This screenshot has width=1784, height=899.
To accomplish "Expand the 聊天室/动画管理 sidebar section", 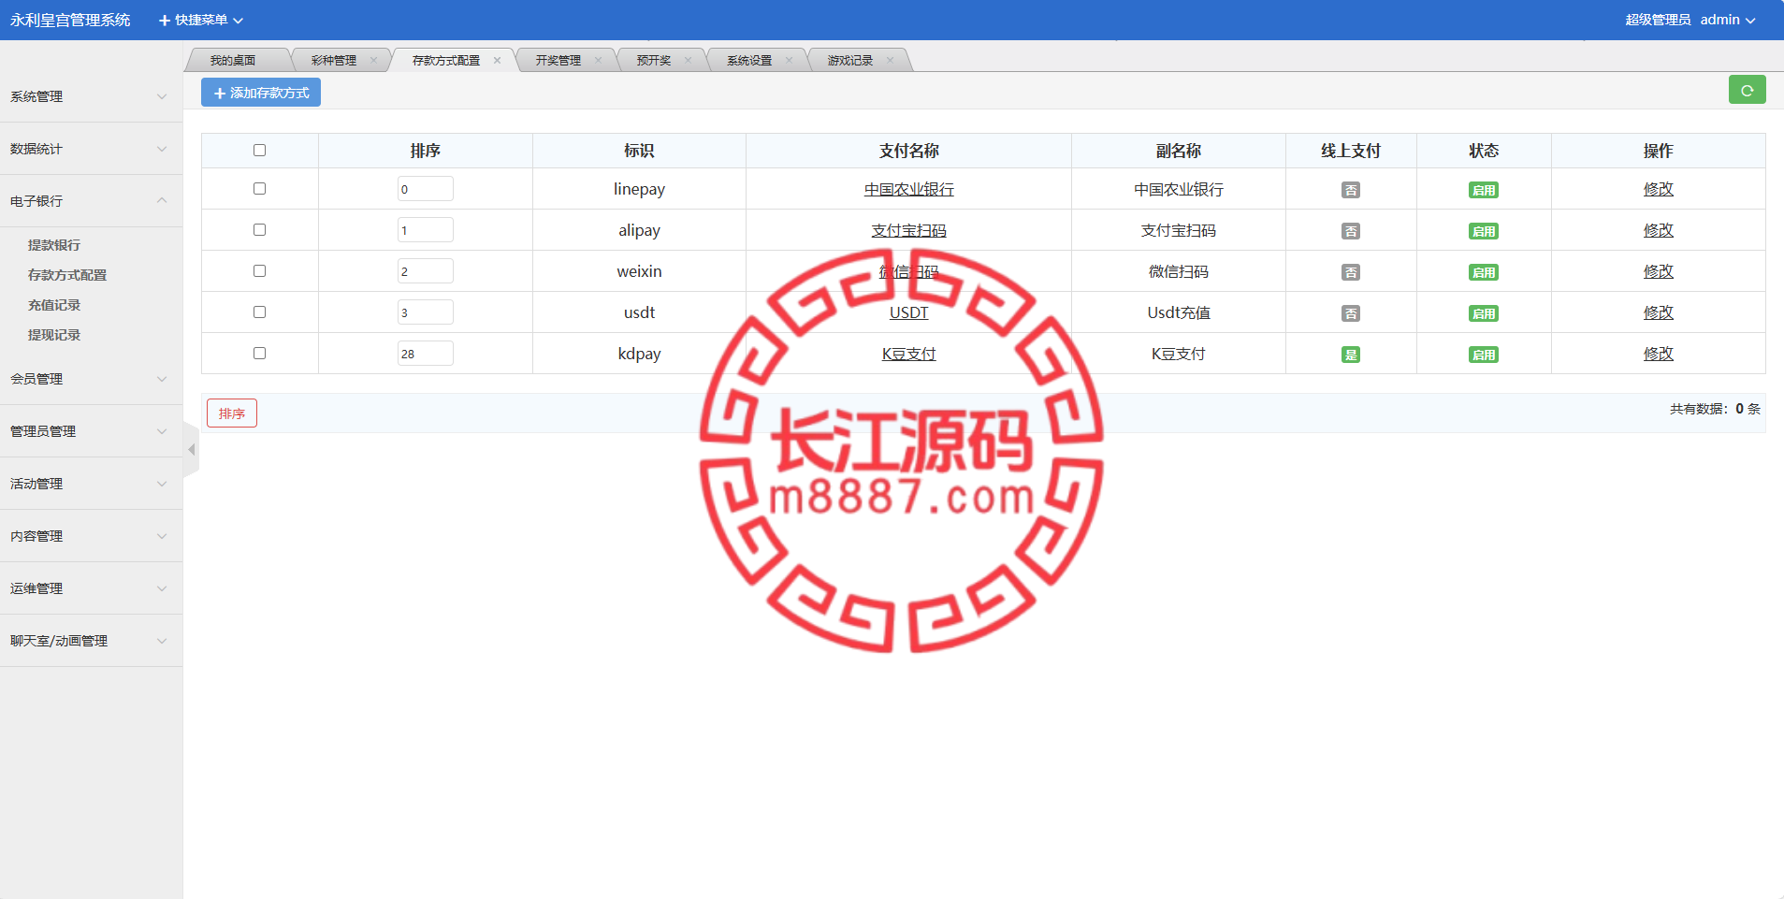I will click(91, 641).
